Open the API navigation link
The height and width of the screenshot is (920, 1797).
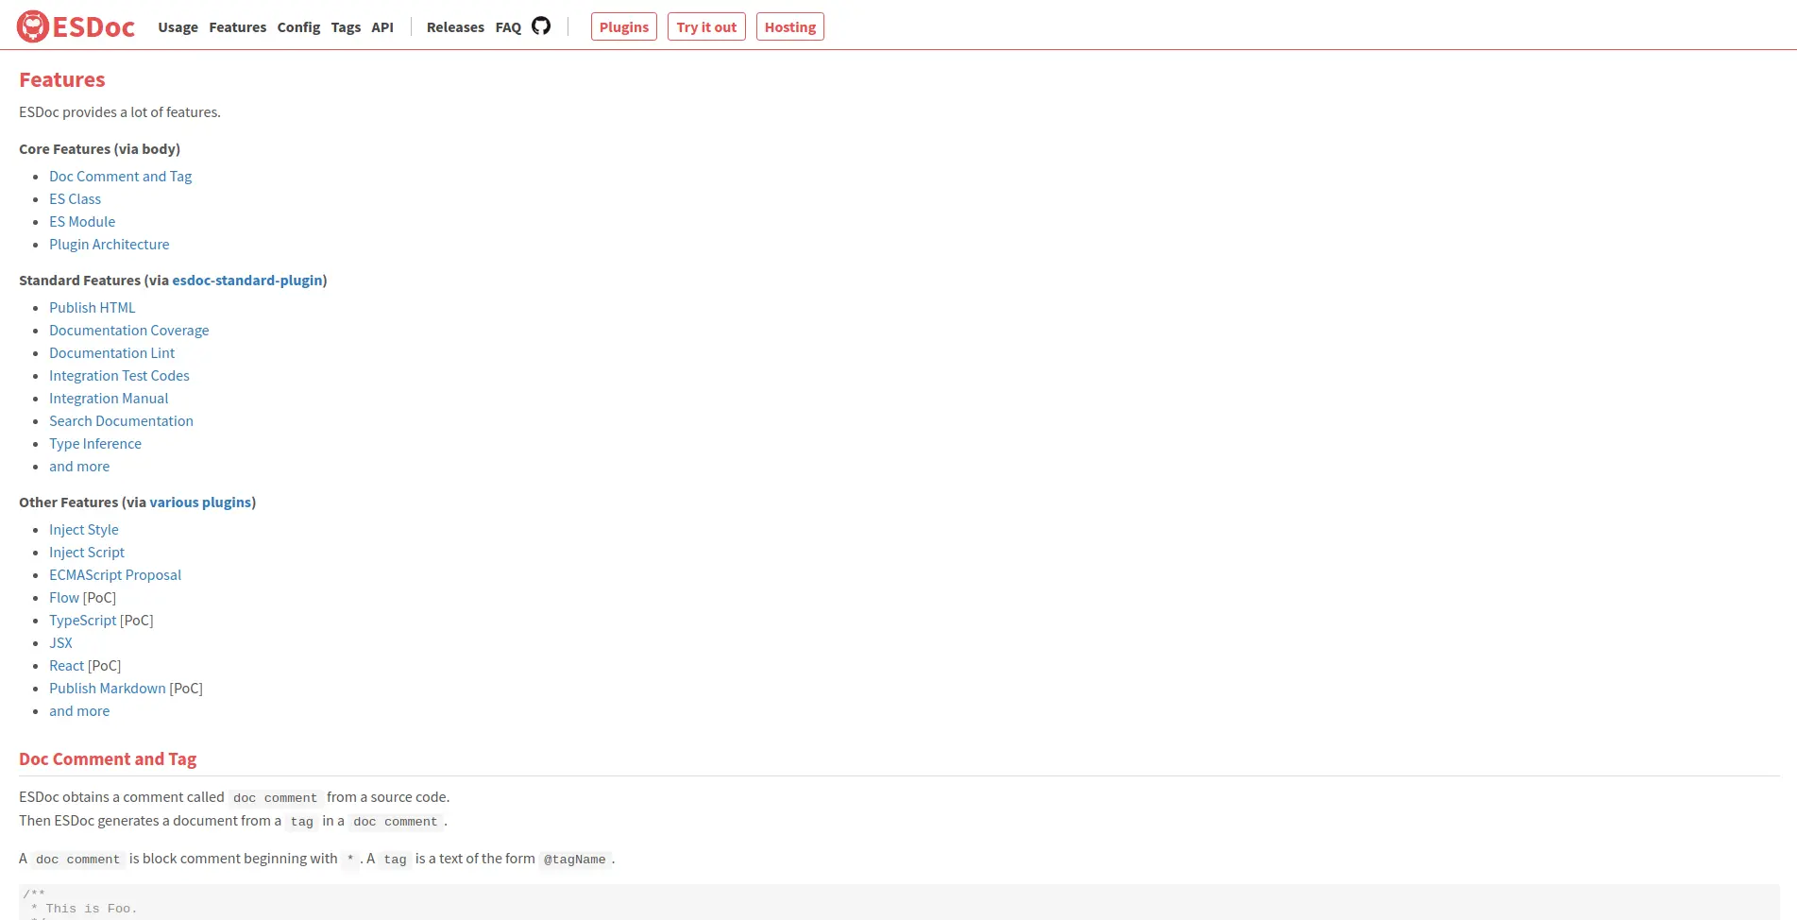[x=382, y=27]
